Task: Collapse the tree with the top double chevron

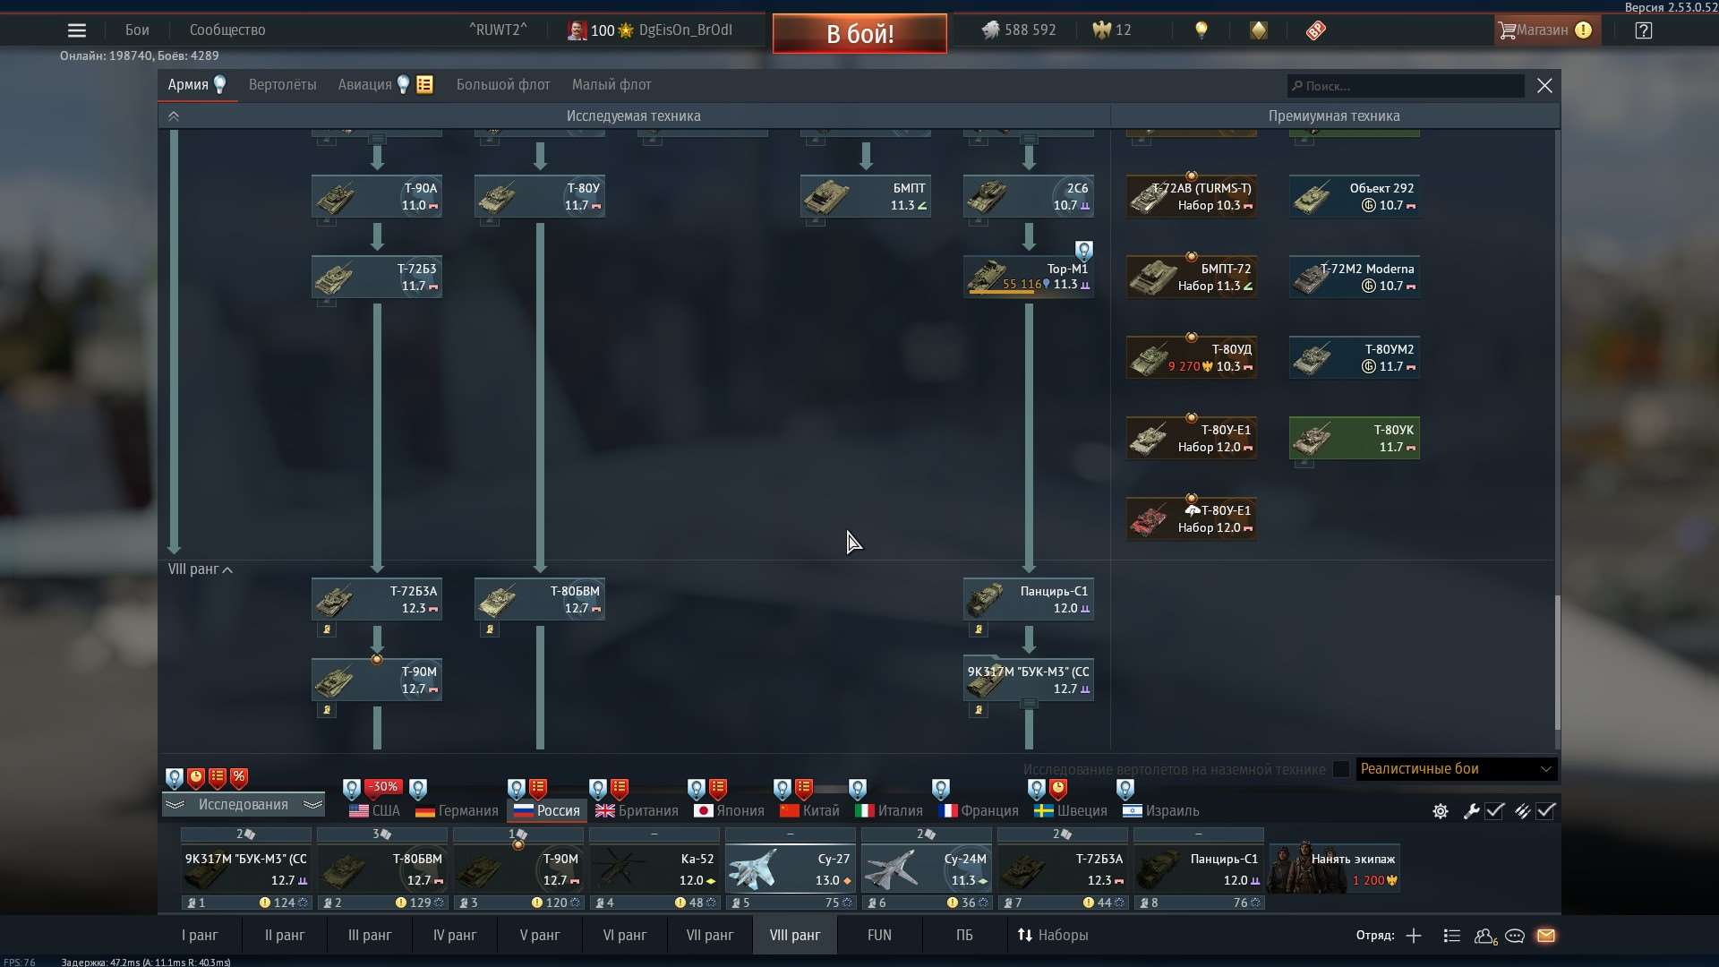Action: 173,116
